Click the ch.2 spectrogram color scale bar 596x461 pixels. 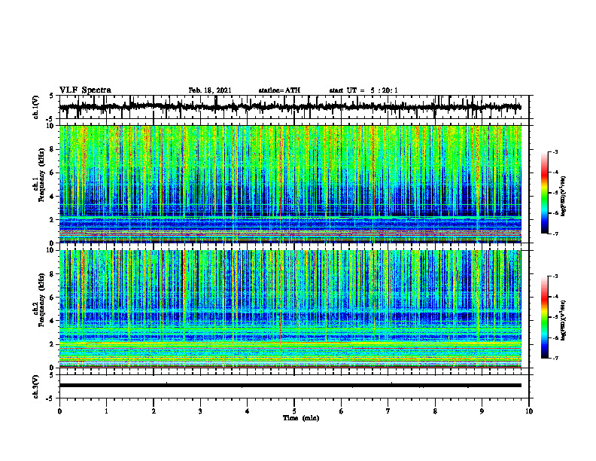pos(544,317)
